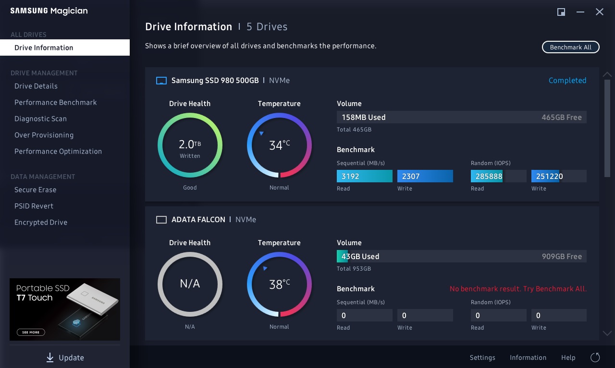Click the 465GB Free text

point(562,118)
